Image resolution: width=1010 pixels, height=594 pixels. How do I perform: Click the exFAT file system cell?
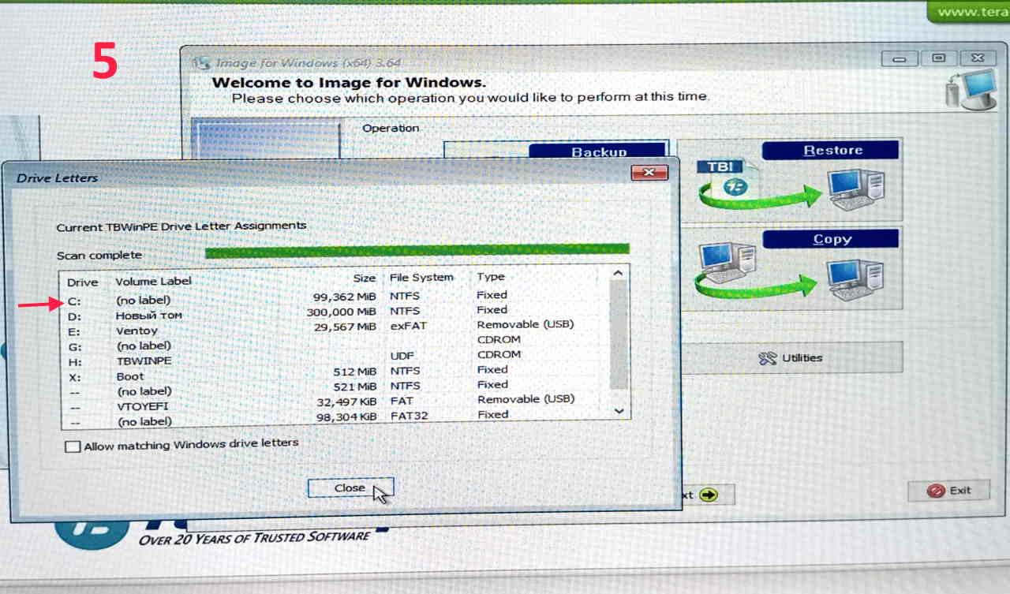coord(408,326)
